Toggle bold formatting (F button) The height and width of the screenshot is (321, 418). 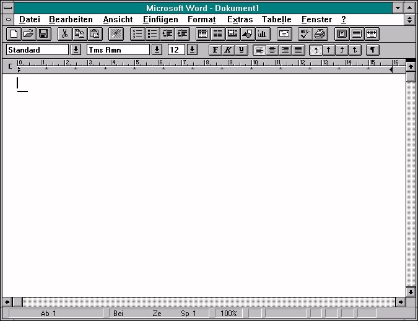(x=216, y=50)
